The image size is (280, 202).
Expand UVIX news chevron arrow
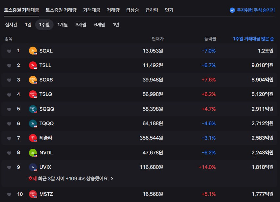pos(112,179)
